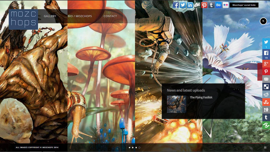Open The Flying Fasilisk thumbnail
This screenshot has height=152, width=270.
pyautogui.click(x=176, y=104)
